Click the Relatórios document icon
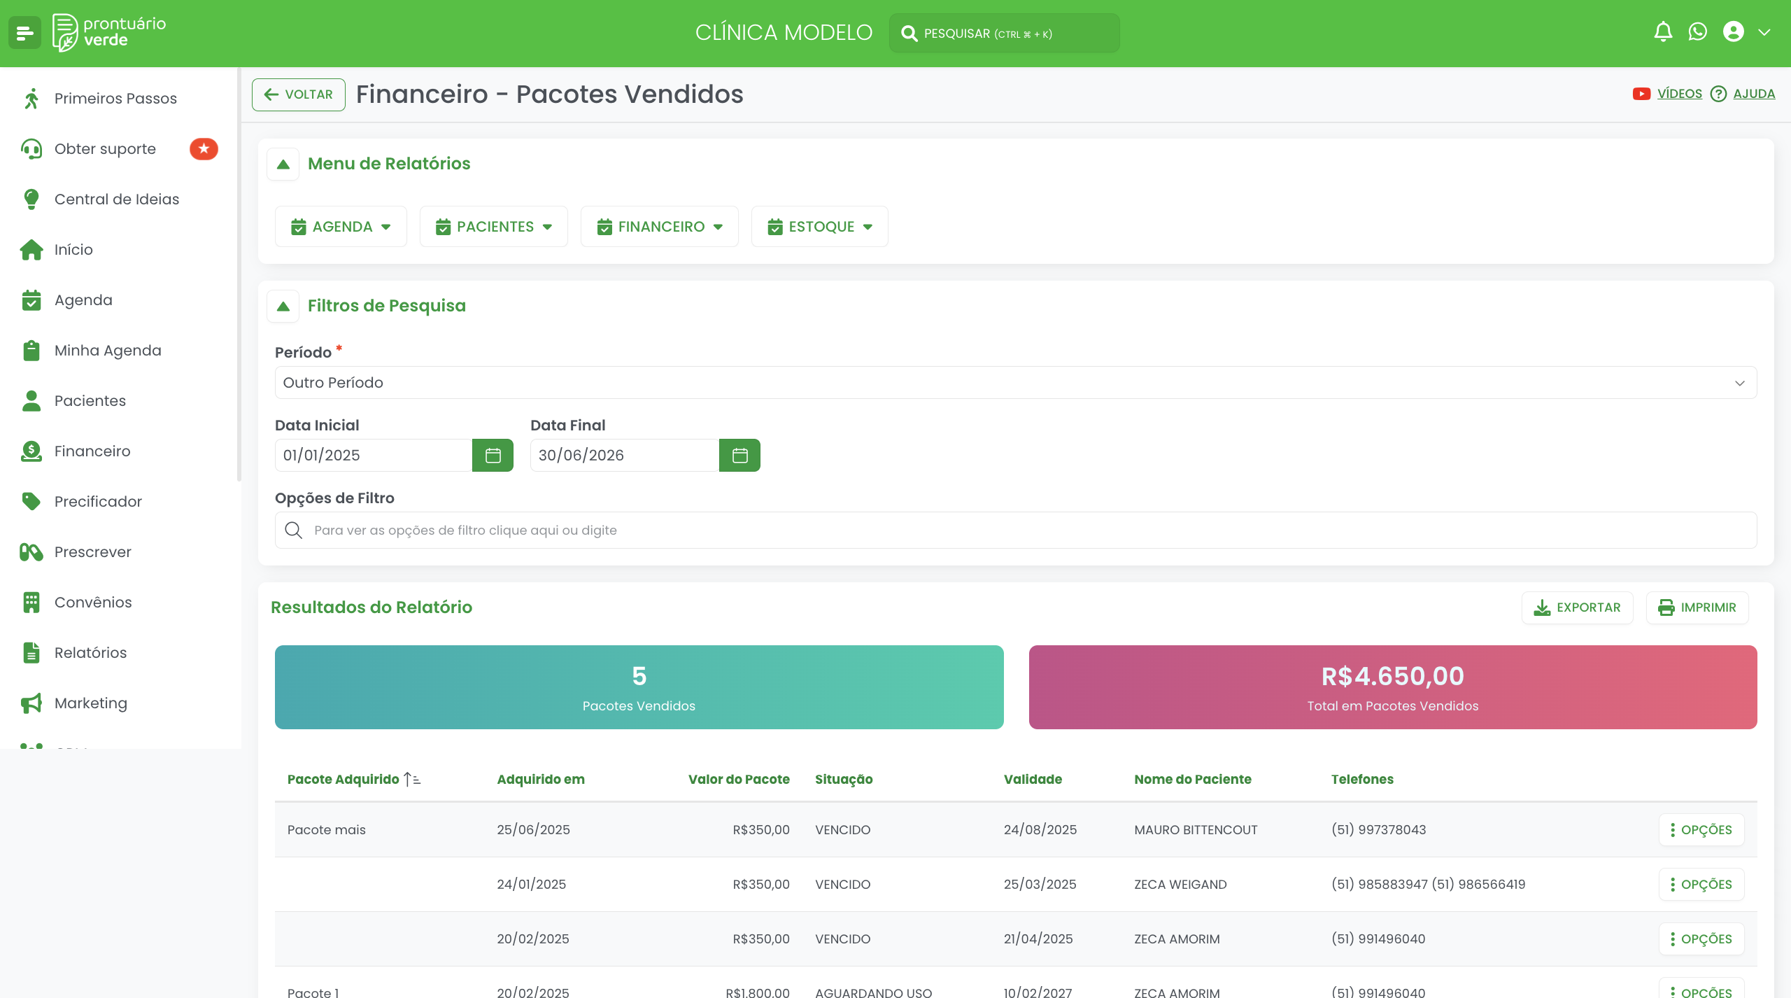This screenshot has height=998, width=1791. tap(31, 653)
